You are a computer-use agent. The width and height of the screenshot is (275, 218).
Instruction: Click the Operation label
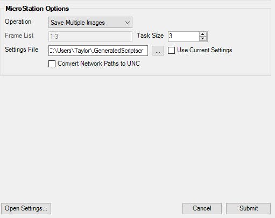pyautogui.click(x=18, y=22)
